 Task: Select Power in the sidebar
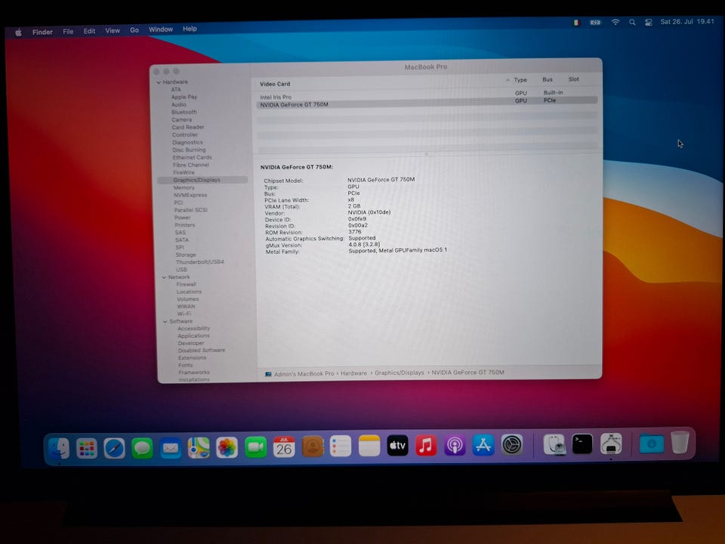point(182,218)
